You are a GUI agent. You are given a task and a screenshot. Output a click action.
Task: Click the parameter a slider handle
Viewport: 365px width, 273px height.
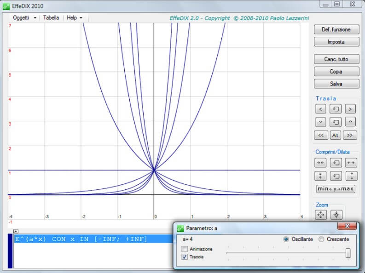tap(348, 253)
